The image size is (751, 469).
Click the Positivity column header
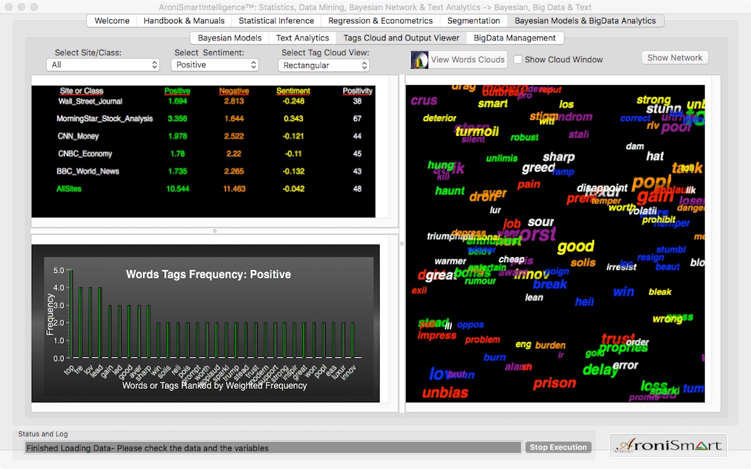click(x=357, y=91)
